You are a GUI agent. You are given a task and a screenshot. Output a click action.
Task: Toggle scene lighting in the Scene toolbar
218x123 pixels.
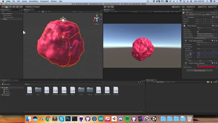tap(43, 12)
